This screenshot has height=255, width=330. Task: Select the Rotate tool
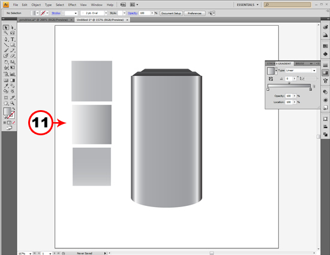click(6, 62)
